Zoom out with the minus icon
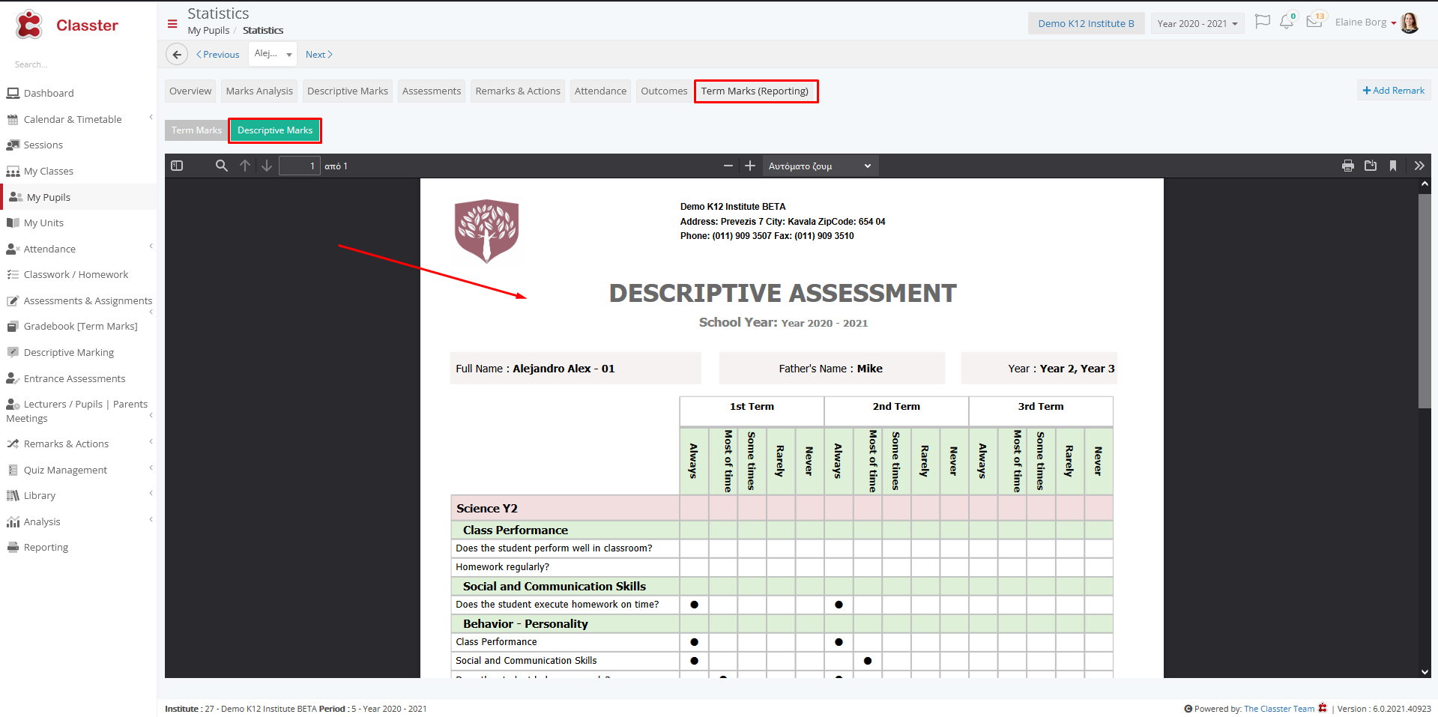Viewport: 1438px width, 717px height. tap(728, 166)
